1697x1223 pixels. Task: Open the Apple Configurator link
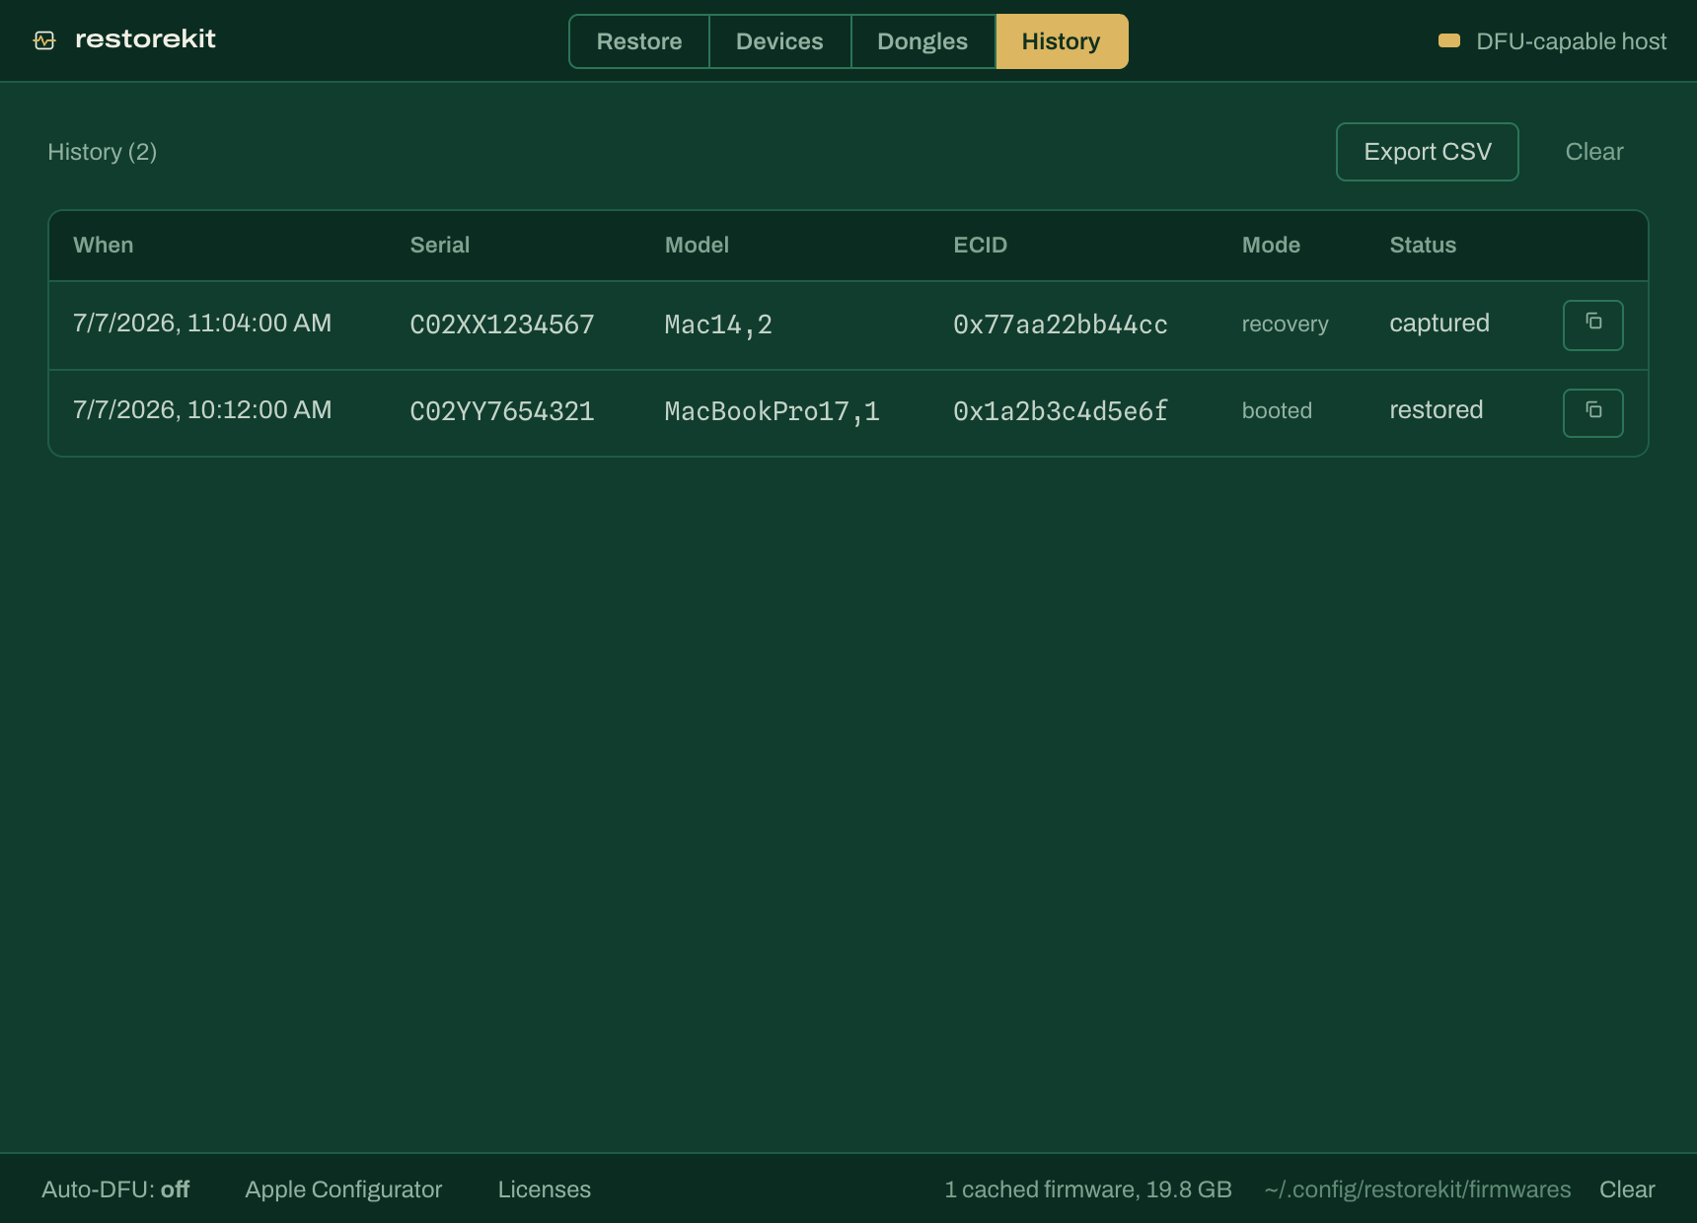[343, 1189]
